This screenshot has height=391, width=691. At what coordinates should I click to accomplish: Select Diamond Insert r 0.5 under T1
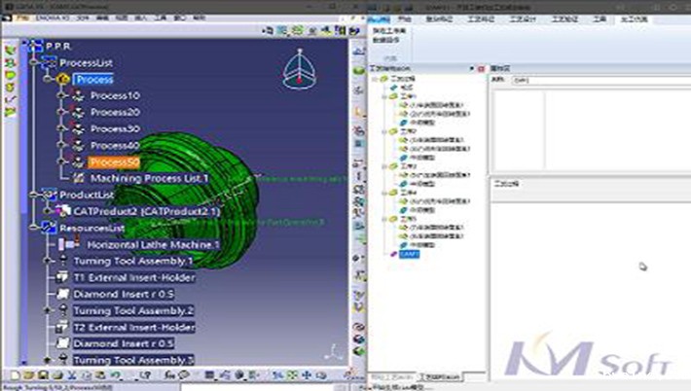point(124,295)
